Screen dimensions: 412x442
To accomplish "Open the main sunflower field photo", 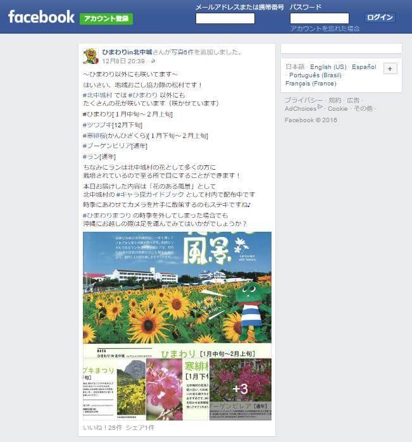I will click(x=177, y=294).
